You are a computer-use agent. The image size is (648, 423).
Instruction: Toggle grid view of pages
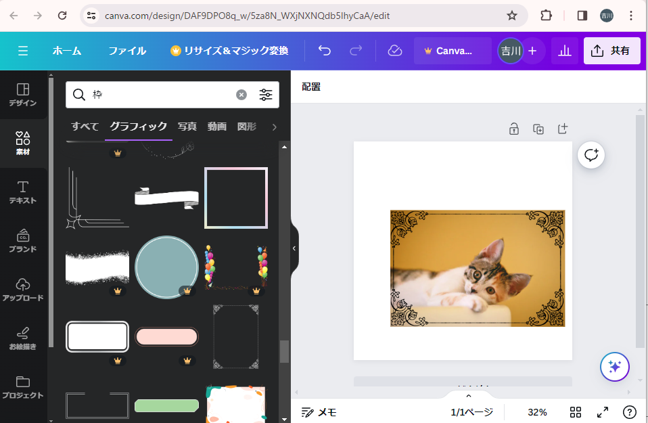pos(576,412)
